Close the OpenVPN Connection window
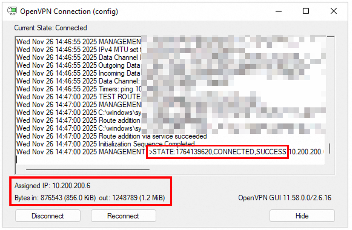Viewport: 352px width, 230px height. 334,11
